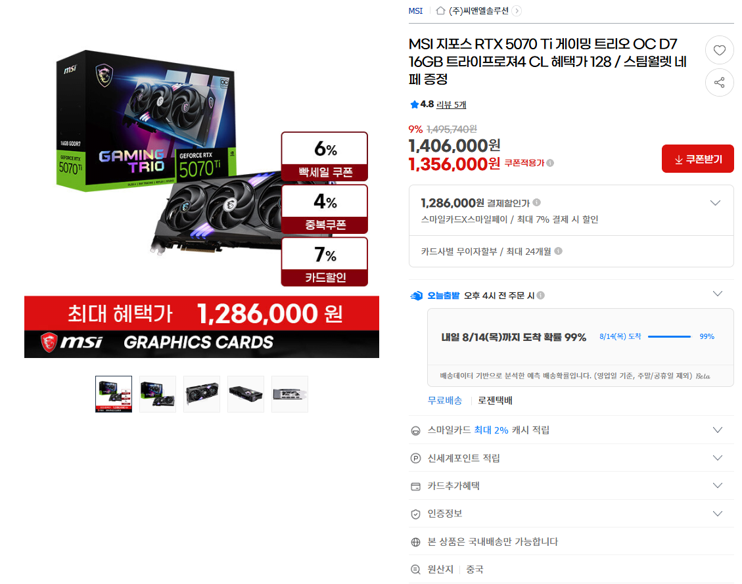Expand the 결제할인가 payment discount details
The width and height of the screenshot is (742, 584).
click(715, 203)
